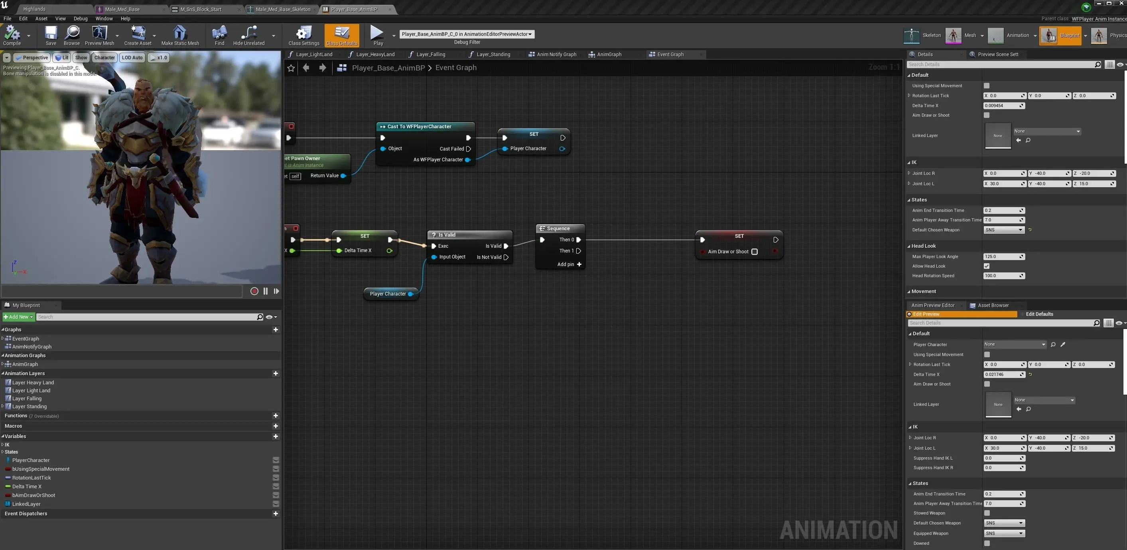The image size is (1127, 550).
Task: Start Play simulation
Action: click(x=378, y=35)
